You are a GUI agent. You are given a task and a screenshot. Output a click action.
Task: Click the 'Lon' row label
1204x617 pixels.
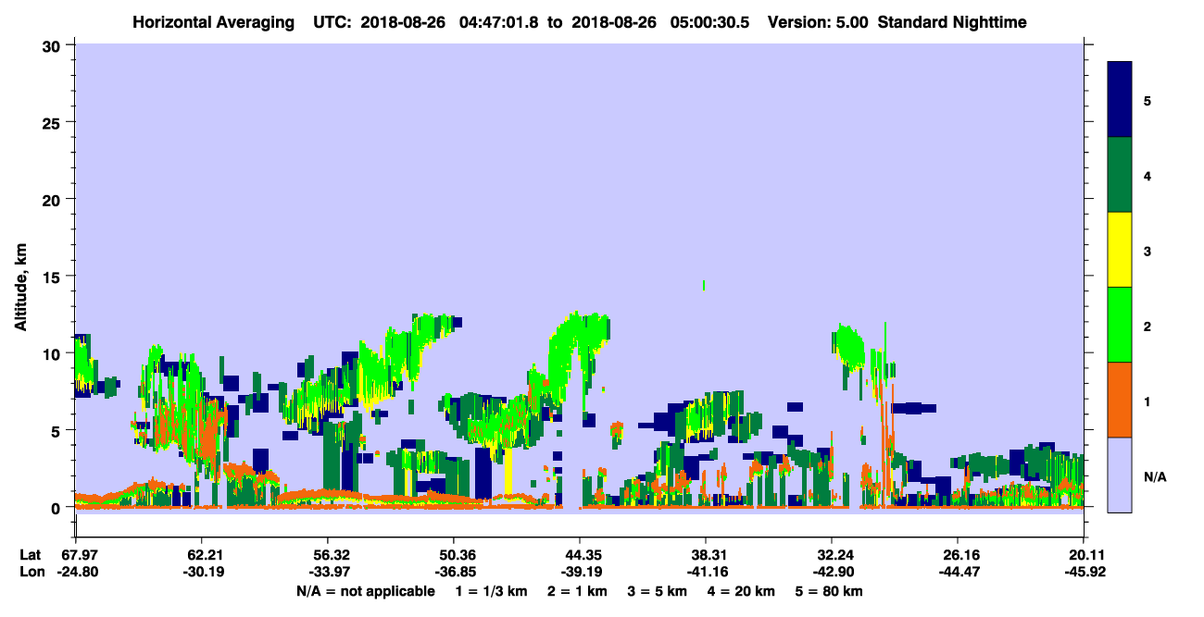pos(31,573)
